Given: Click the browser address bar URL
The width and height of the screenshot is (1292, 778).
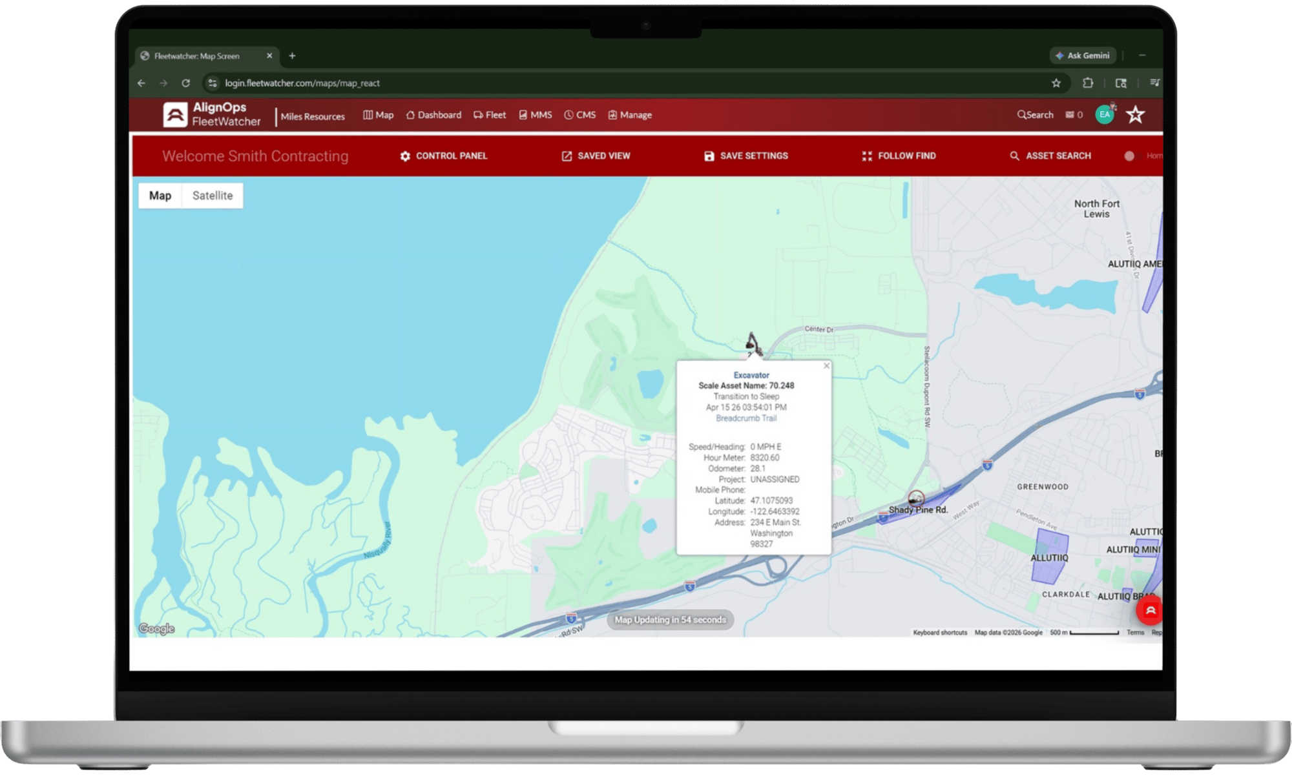Looking at the screenshot, I should tap(302, 83).
